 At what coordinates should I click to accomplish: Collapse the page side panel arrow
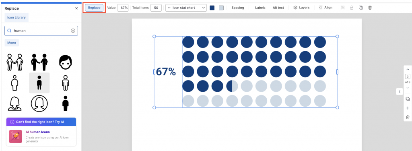400,91
